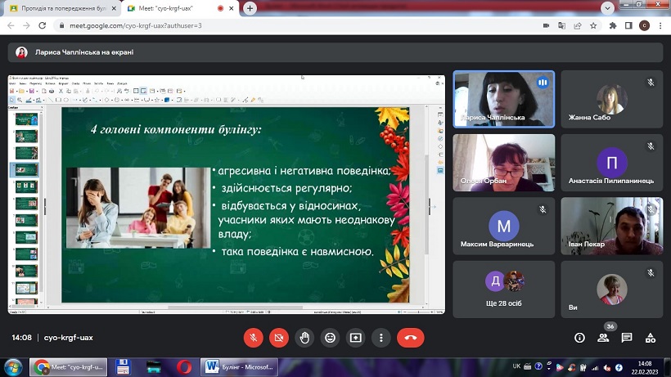
Task: Select Лариса Чаплінська video tile
Action: [504, 99]
